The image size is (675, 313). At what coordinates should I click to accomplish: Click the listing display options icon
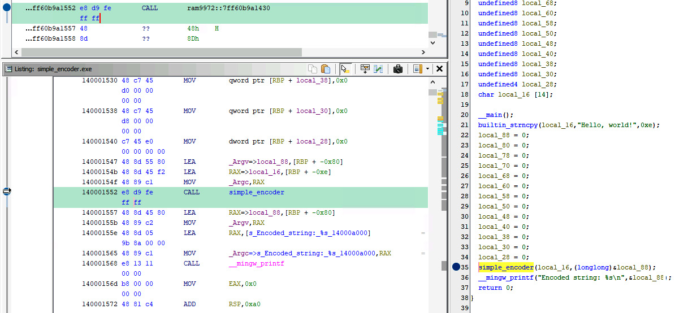[418, 69]
